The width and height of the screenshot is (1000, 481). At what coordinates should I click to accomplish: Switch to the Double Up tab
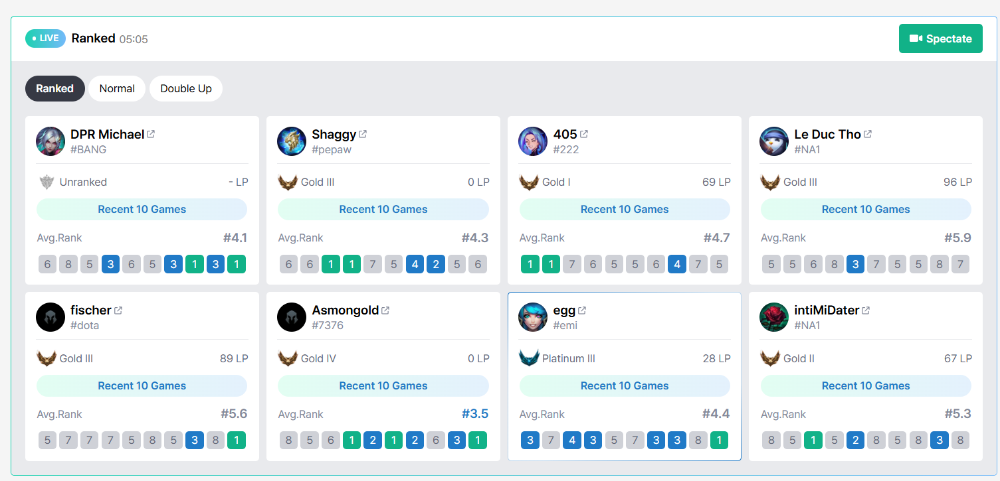pyautogui.click(x=186, y=89)
